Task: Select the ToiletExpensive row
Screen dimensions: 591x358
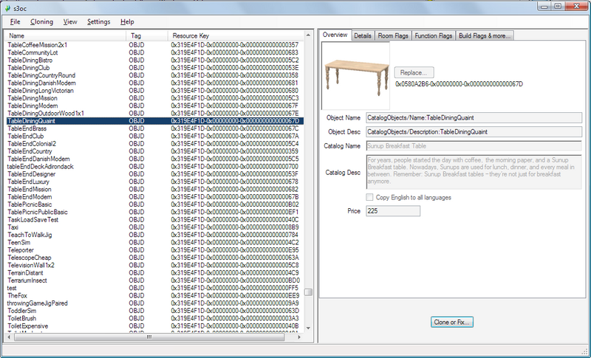Action: pos(155,326)
